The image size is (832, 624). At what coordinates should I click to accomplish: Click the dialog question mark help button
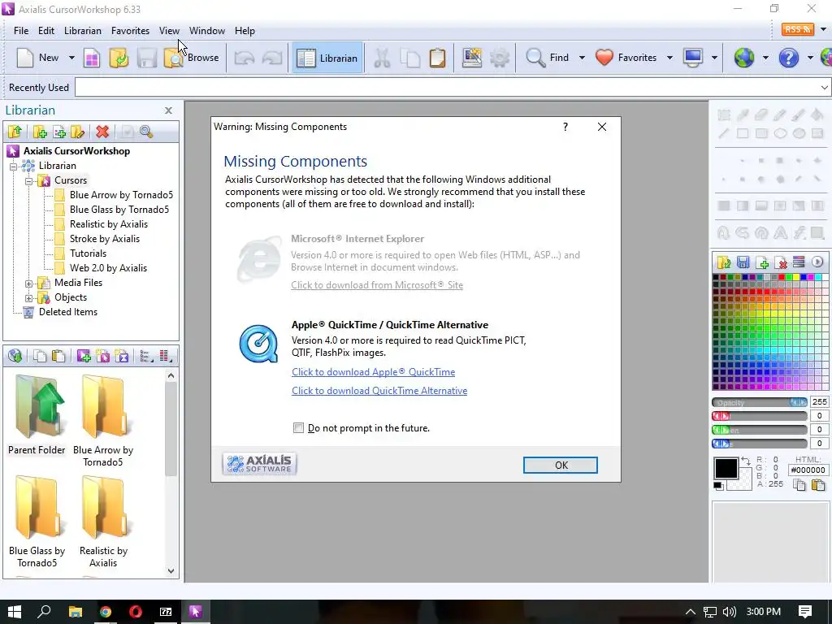(565, 127)
